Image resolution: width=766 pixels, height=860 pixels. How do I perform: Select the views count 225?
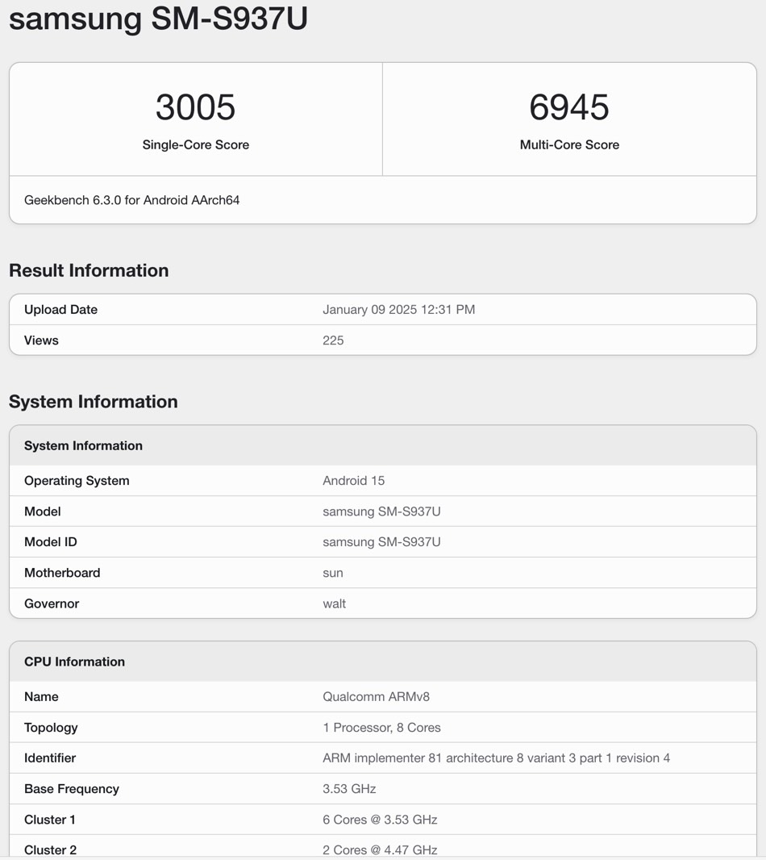tap(333, 340)
